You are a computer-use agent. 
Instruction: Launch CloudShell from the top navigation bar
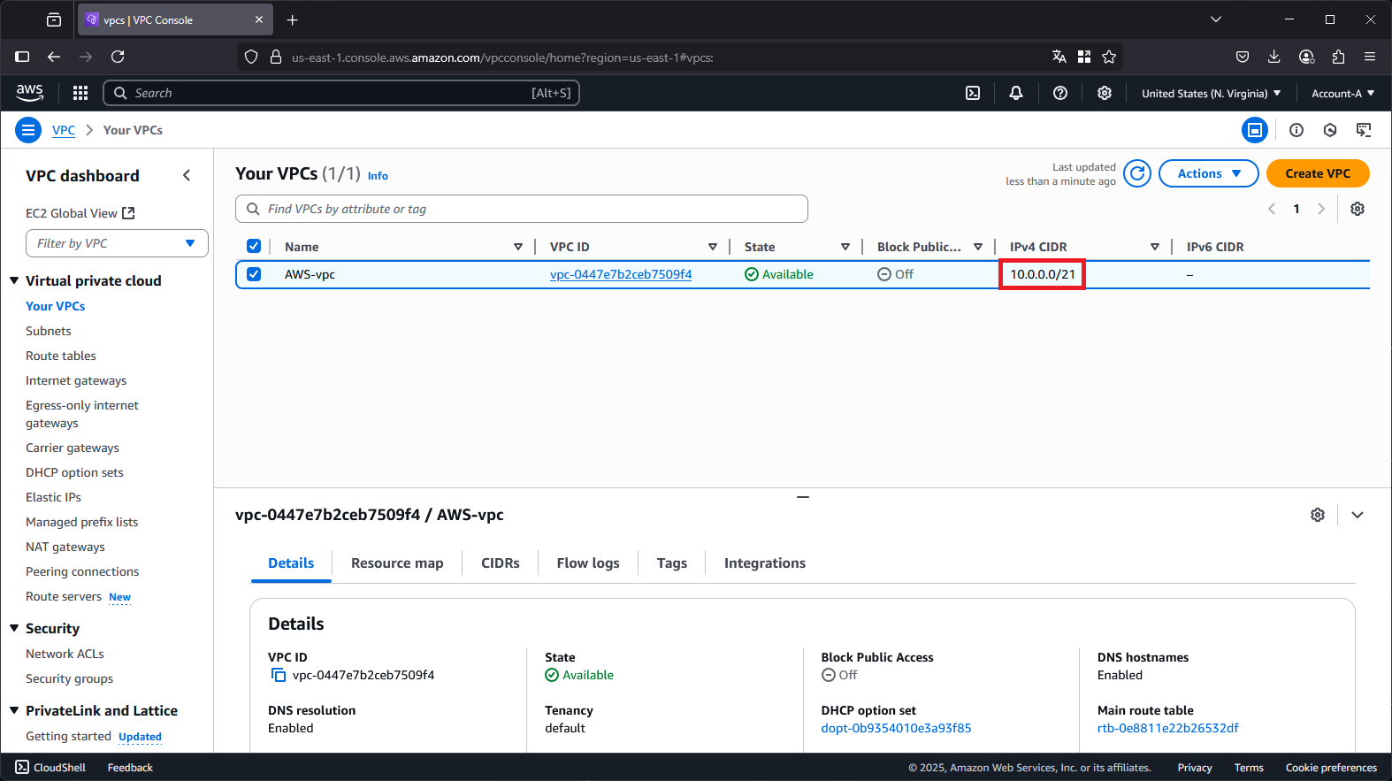point(973,93)
